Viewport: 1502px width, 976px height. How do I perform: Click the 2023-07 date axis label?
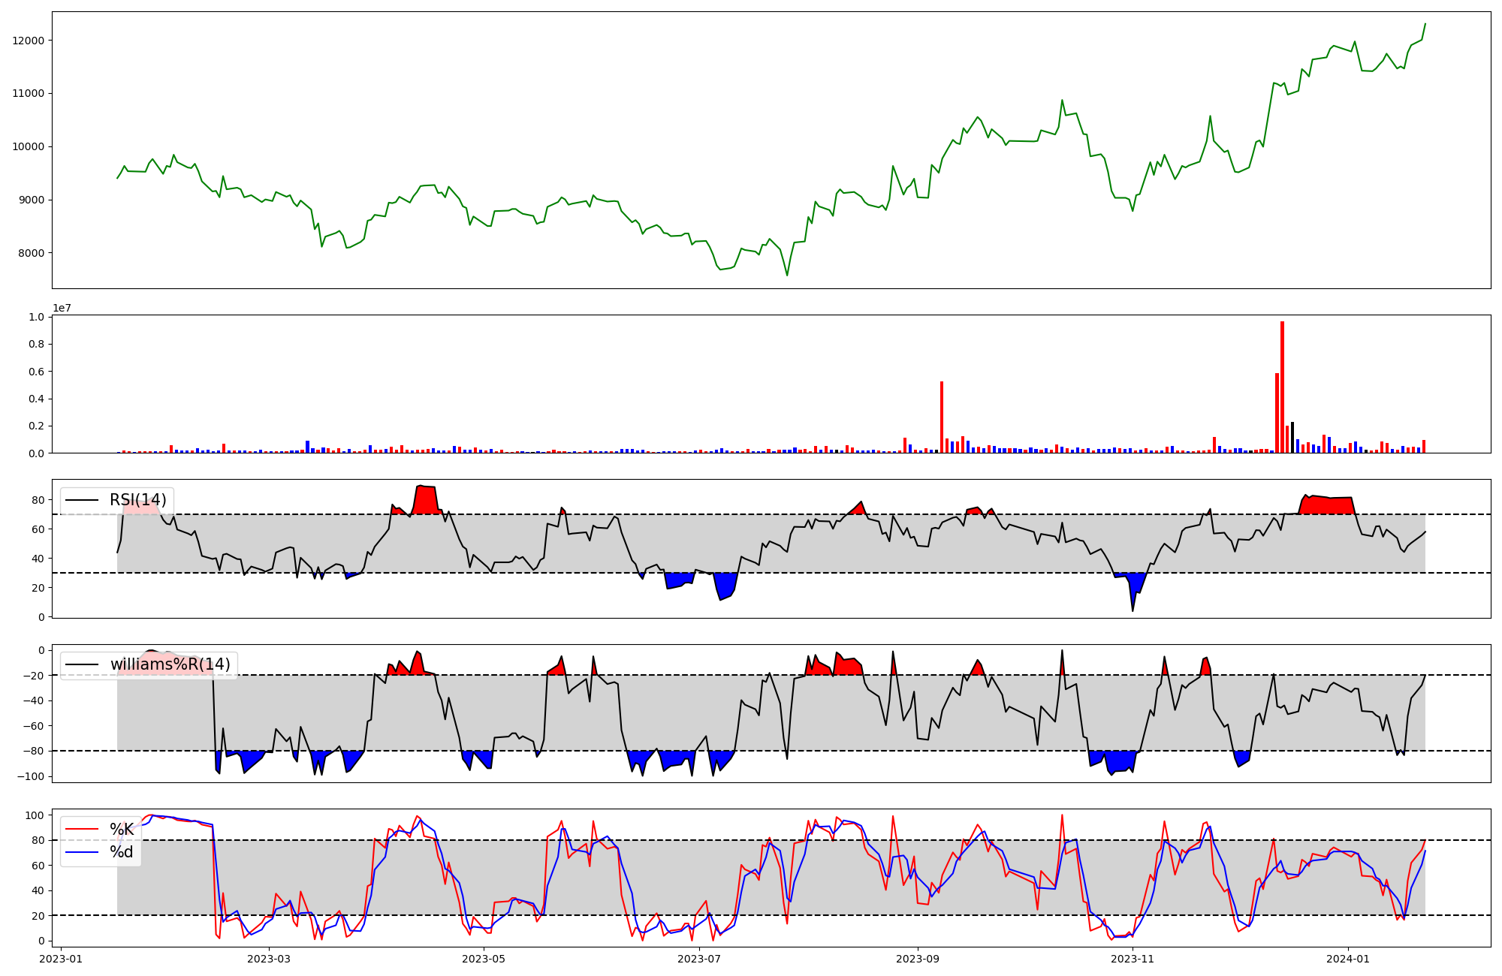(x=699, y=959)
